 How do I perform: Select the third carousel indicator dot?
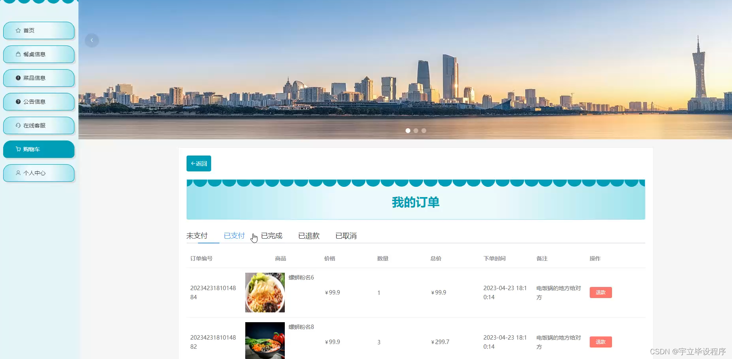(x=424, y=131)
